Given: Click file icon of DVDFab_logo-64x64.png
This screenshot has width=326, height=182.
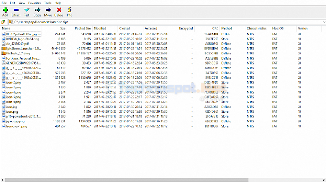Looking at the screenshot, I should click(x=4, y=39).
